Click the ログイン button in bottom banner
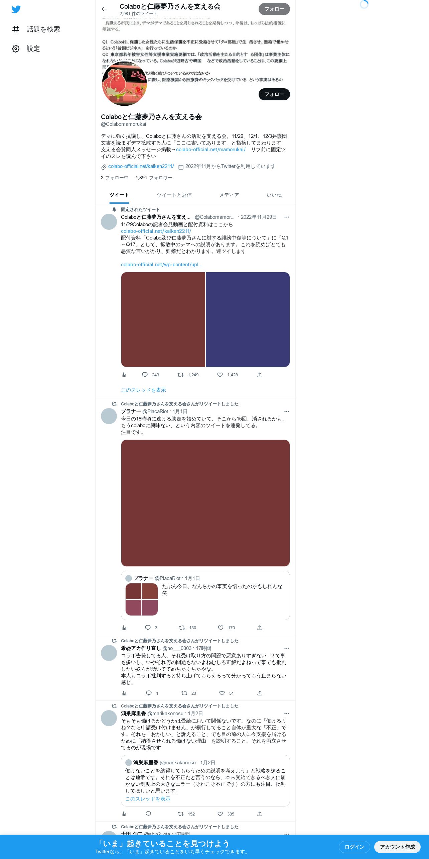Viewport: 429px width, 859px height. tap(354, 847)
